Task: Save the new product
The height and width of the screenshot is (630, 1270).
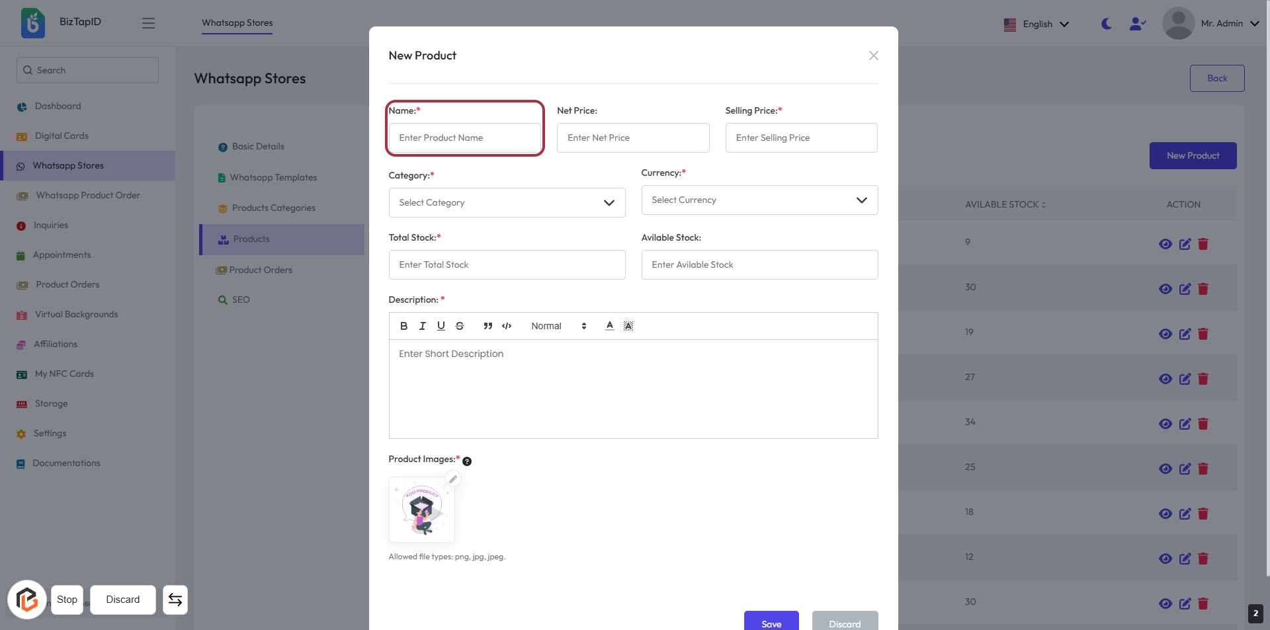Action: coord(771,623)
